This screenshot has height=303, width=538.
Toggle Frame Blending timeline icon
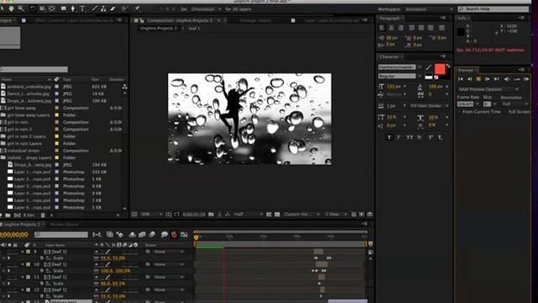coord(142,235)
